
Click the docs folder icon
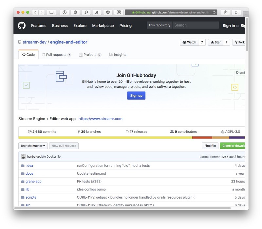23,174
